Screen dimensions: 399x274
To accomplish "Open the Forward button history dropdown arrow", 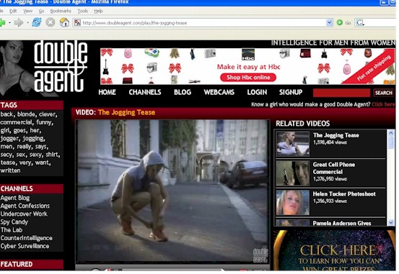I will click(x=27, y=23).
